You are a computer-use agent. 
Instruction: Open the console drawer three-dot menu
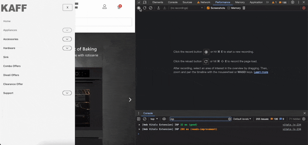pos(139,113)
